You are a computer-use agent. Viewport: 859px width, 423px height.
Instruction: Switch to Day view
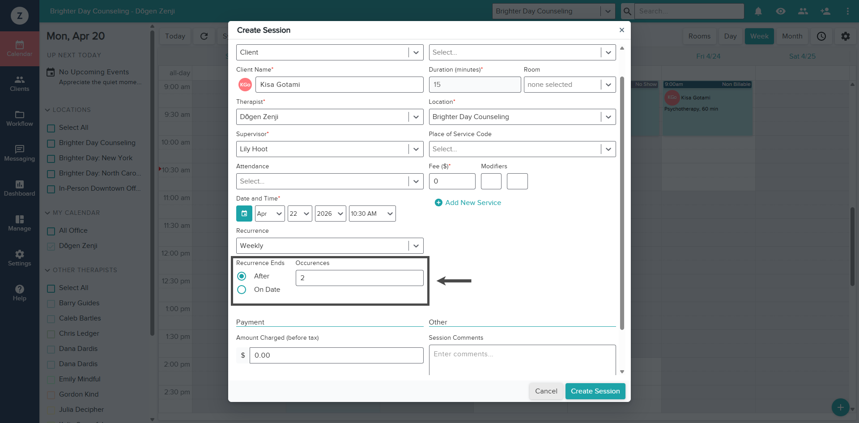tap(730, 36)
